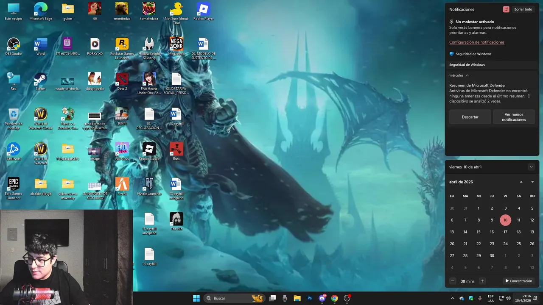
Task: Select the OBS Studio desktop icon
Action: pos(14,47)
